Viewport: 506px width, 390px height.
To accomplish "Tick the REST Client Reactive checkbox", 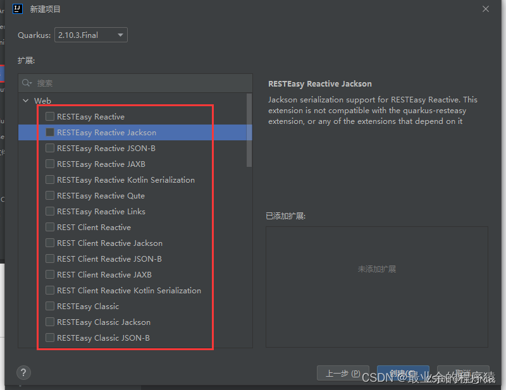I will coord(50,227).
